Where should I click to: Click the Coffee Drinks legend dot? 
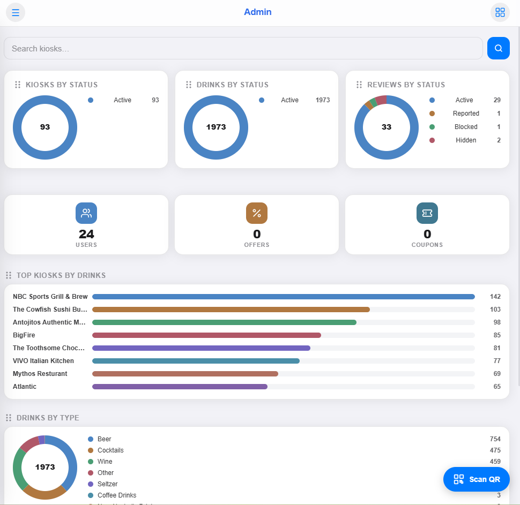point(91,495)
